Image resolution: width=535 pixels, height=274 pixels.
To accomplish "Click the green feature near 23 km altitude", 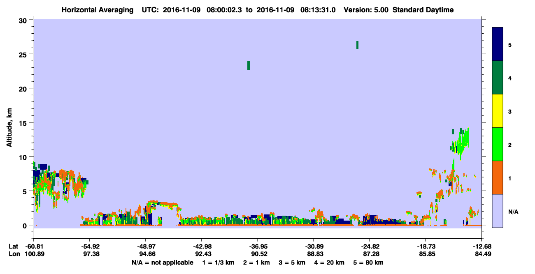I will 249,65.
